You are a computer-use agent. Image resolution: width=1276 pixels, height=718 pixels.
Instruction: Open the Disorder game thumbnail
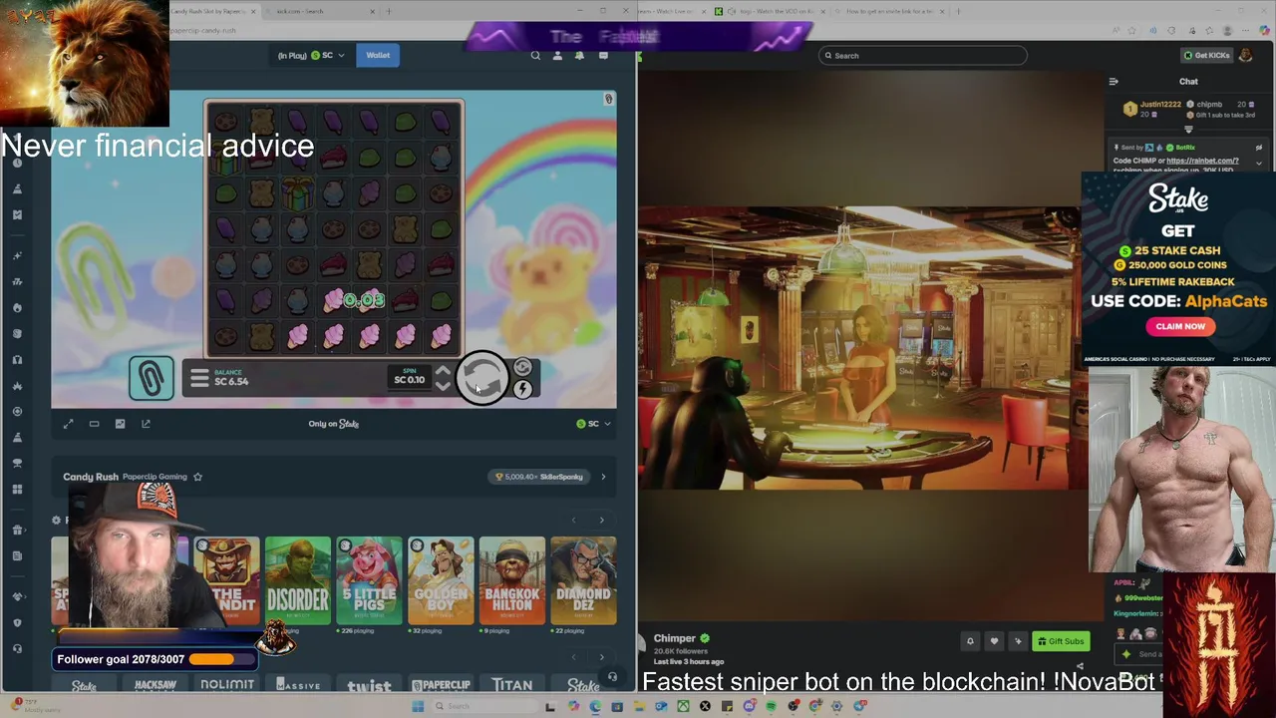pyautogui.click(x=297, y=580)
